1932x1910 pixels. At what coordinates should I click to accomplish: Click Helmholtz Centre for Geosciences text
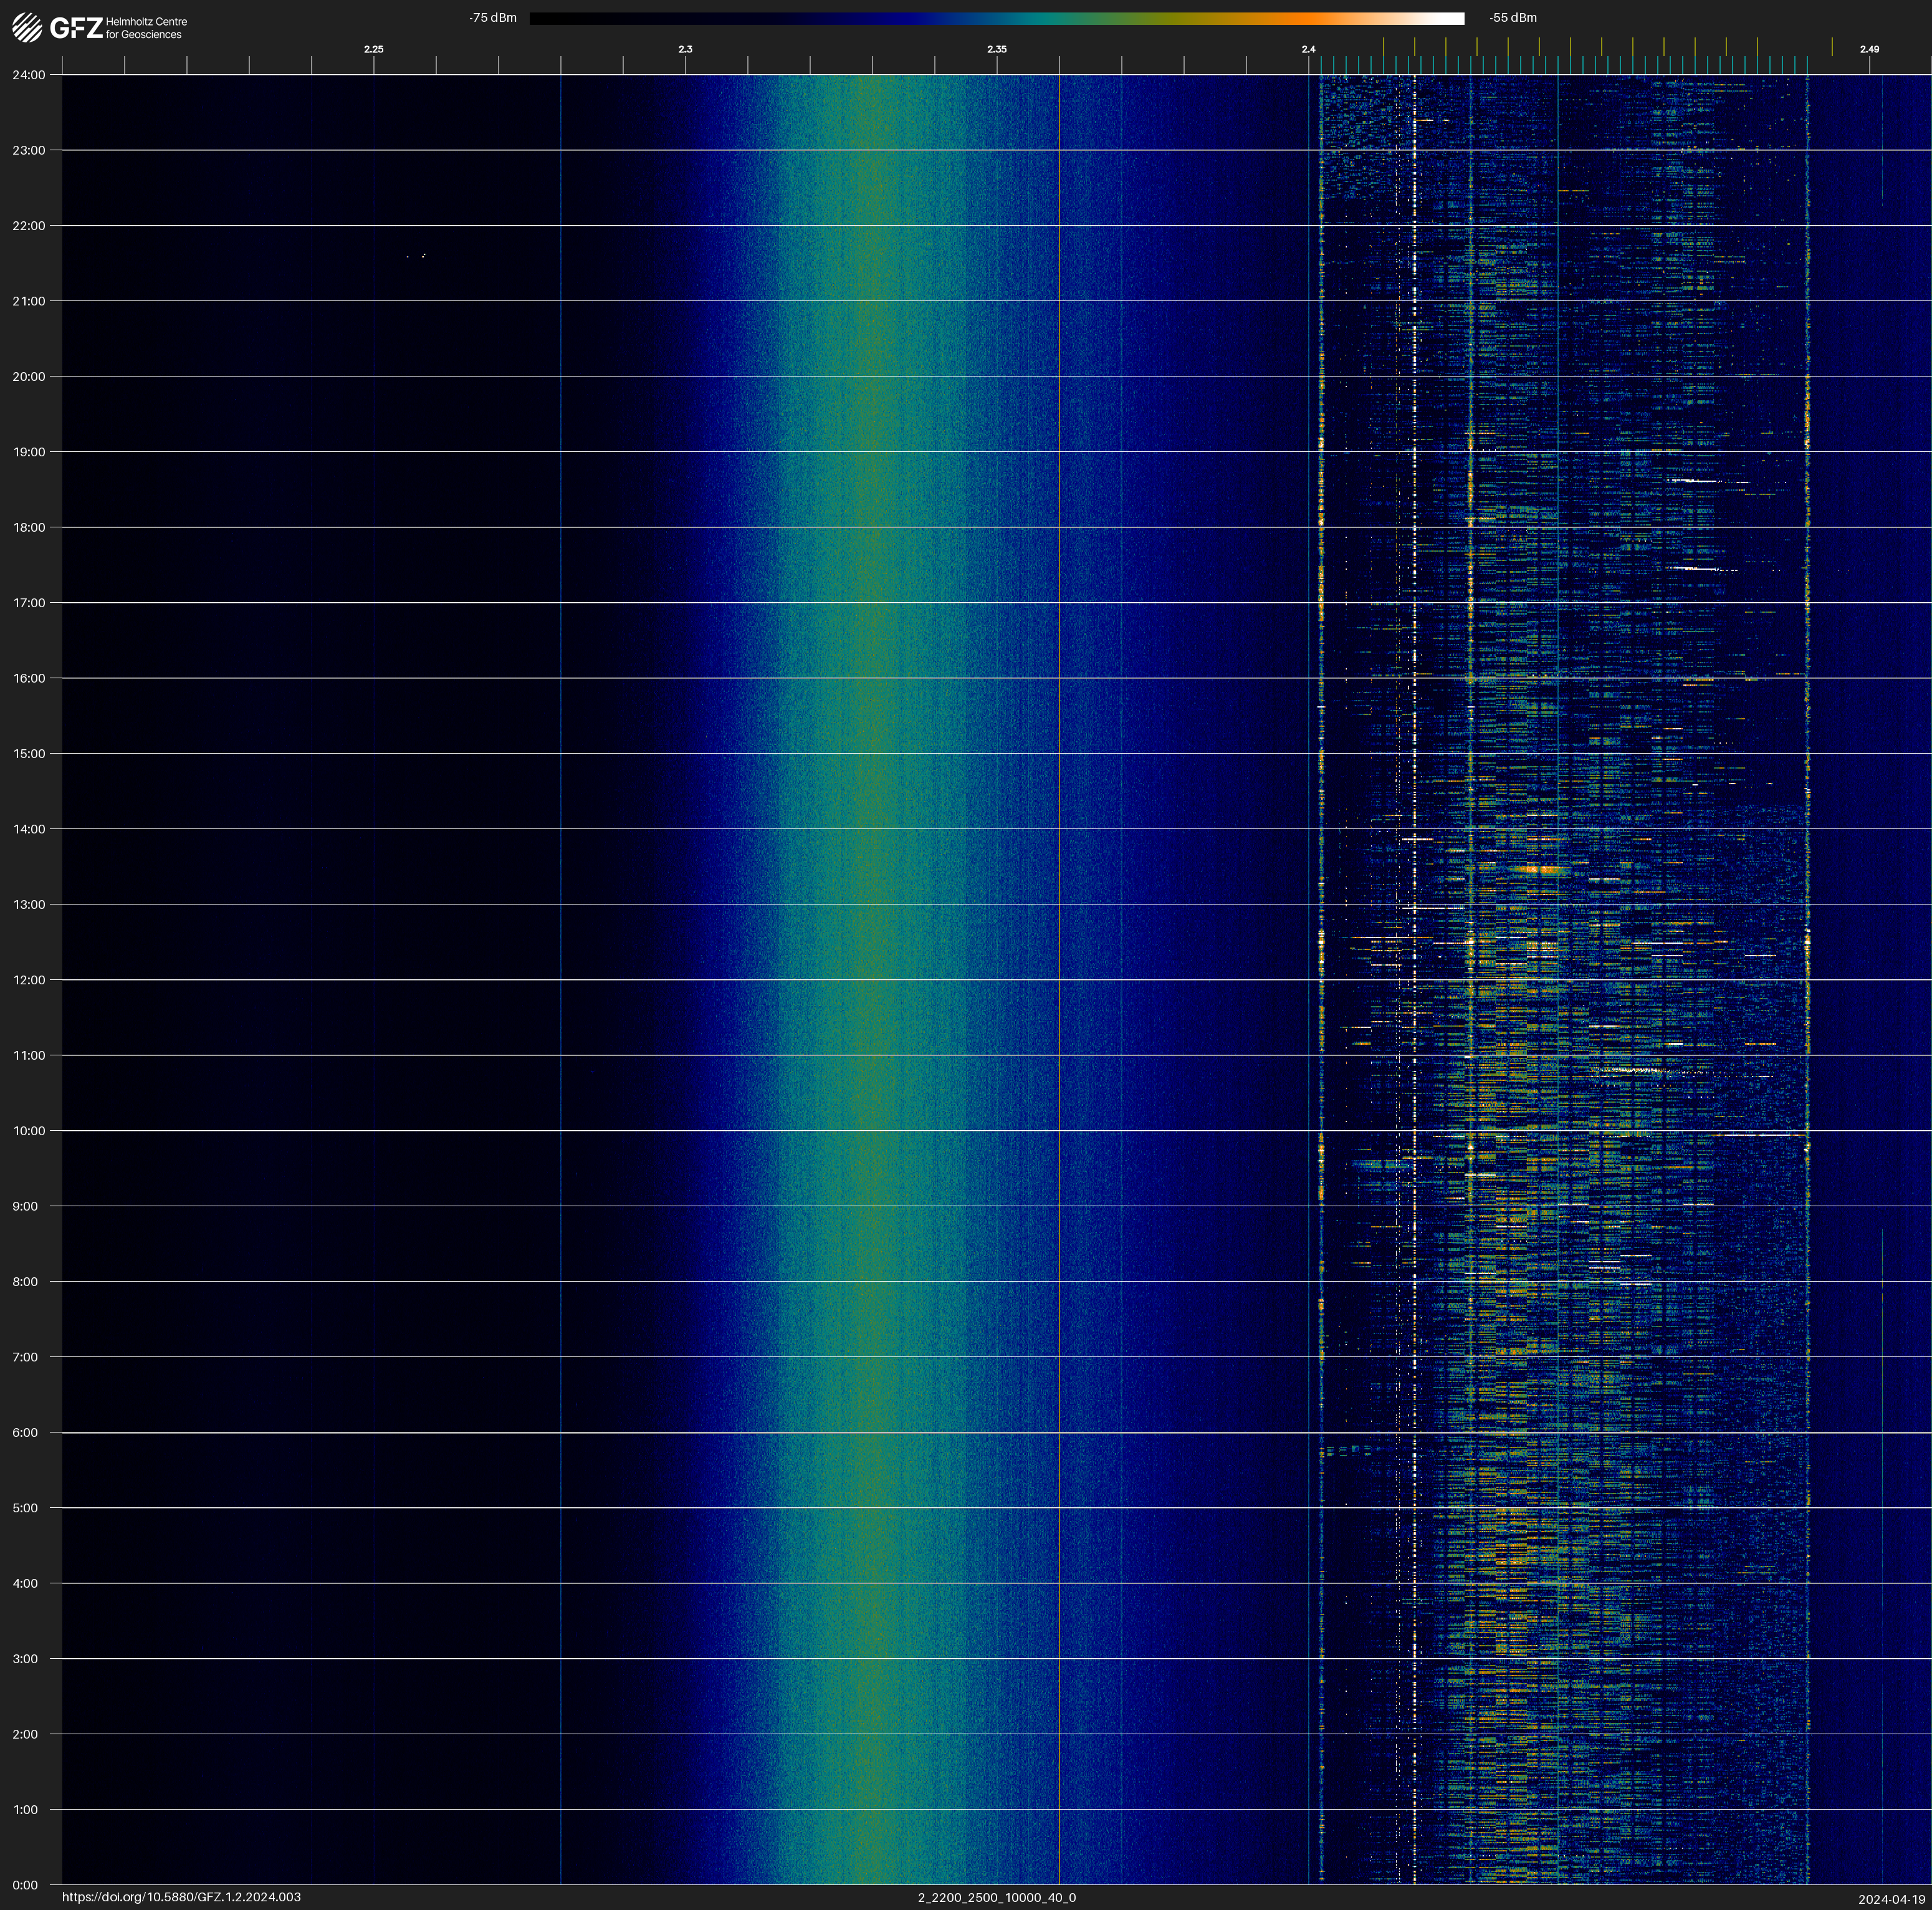(146, 28)
